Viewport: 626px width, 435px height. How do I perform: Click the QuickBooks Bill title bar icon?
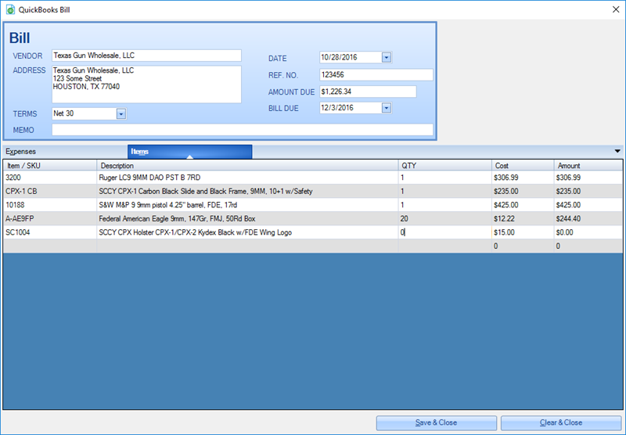10,9
